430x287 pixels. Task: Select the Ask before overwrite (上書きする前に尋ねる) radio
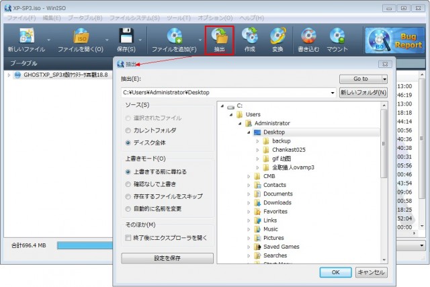[x=128, y=172]
